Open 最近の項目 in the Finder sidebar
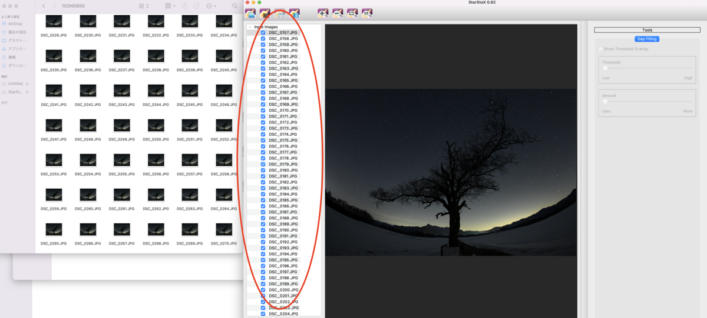The width and height of the screenshot is (707, 318). coord(14,32)
